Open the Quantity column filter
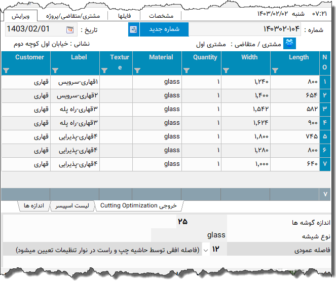 tap(186, 70)
